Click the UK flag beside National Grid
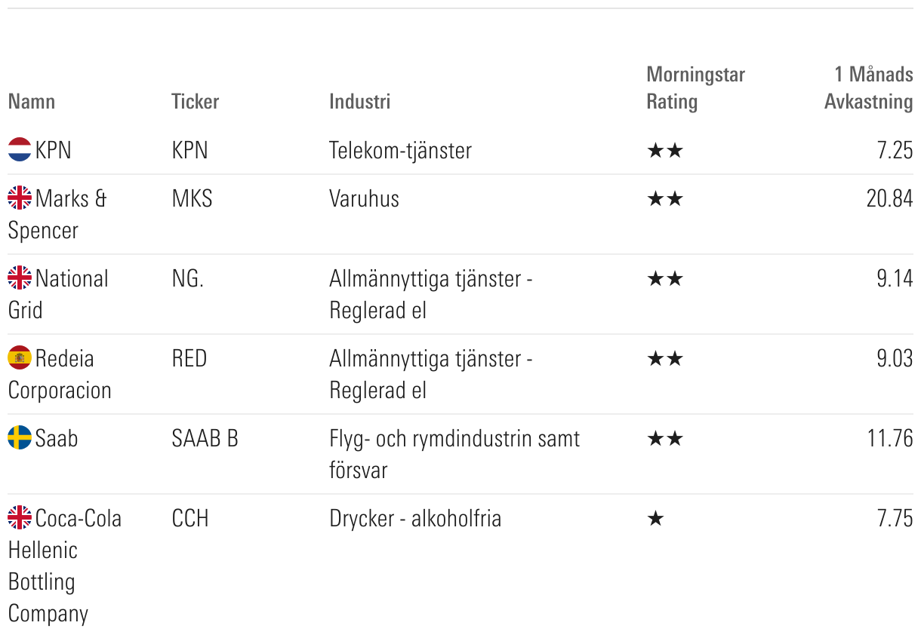The height and width of the screenshot is (644, 921). click(20, 278)
